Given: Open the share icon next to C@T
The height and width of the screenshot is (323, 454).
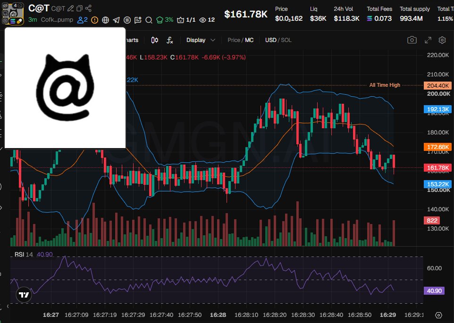Looking at the screenshot, I should click(88, 8).
